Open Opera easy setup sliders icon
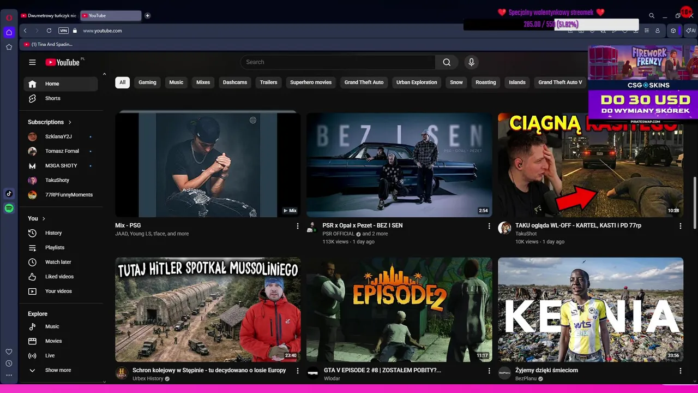 (647, 31)
